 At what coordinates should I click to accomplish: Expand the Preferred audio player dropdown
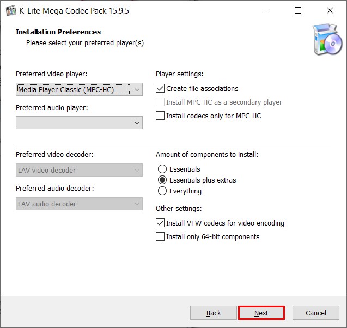[x=80, y=123]
